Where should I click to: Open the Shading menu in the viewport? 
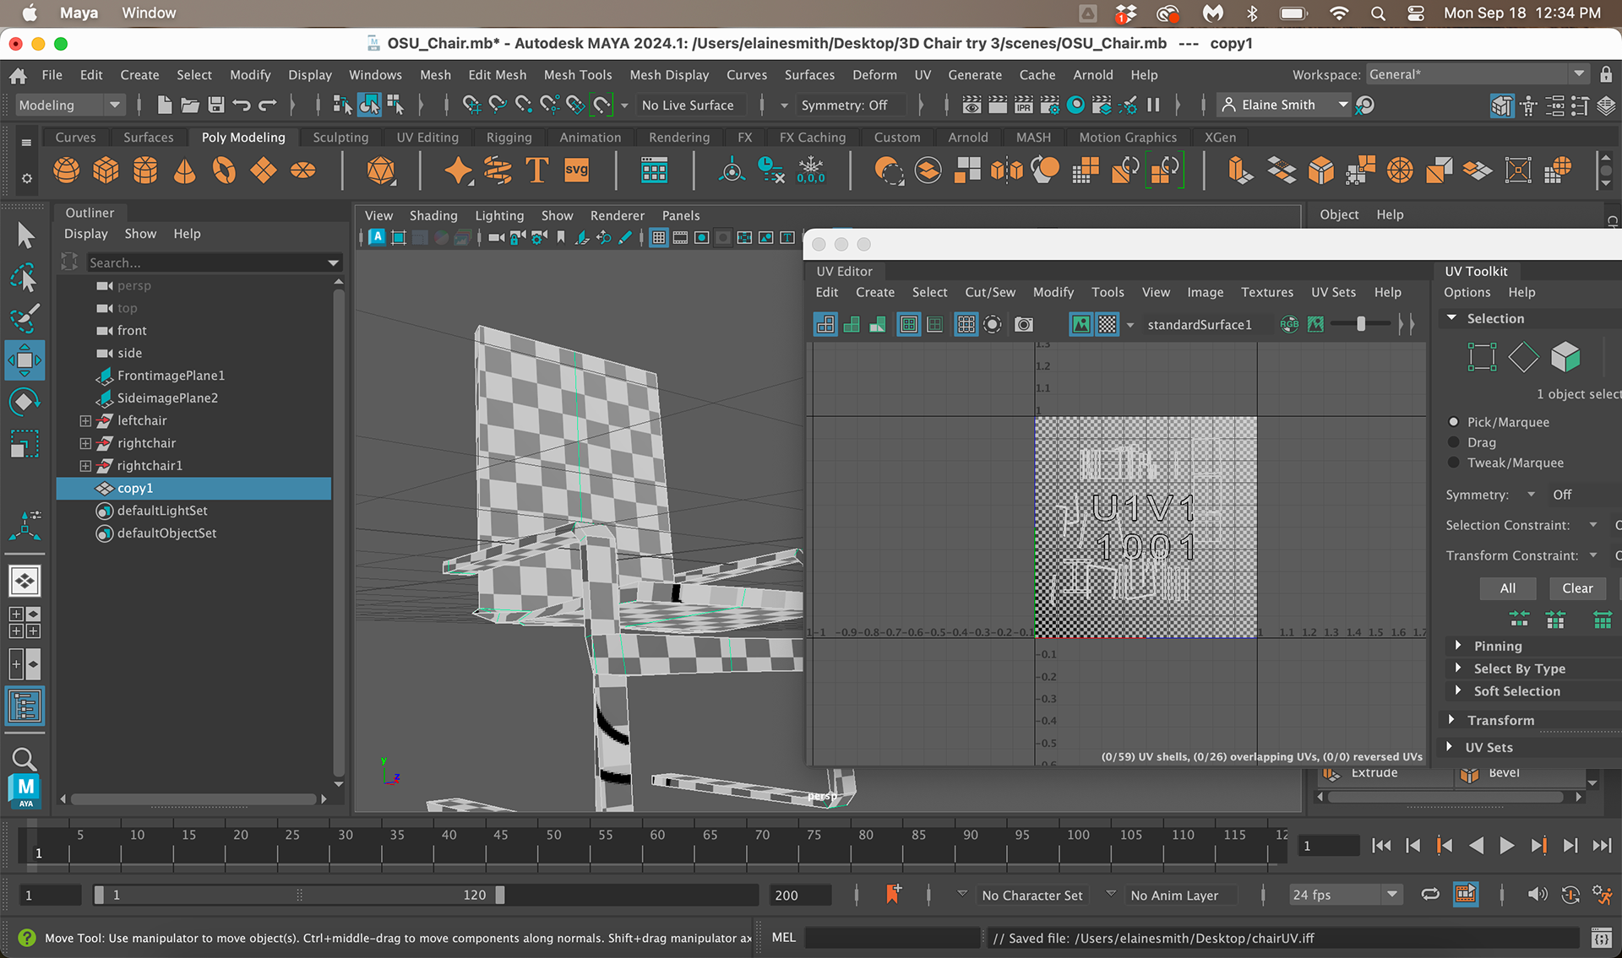[x=433, y=215]
